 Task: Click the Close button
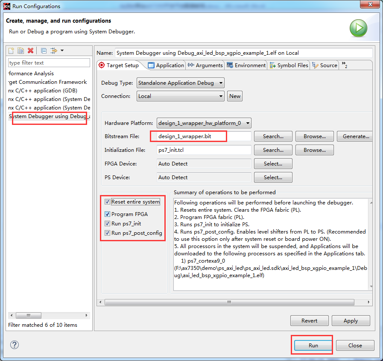355,345
